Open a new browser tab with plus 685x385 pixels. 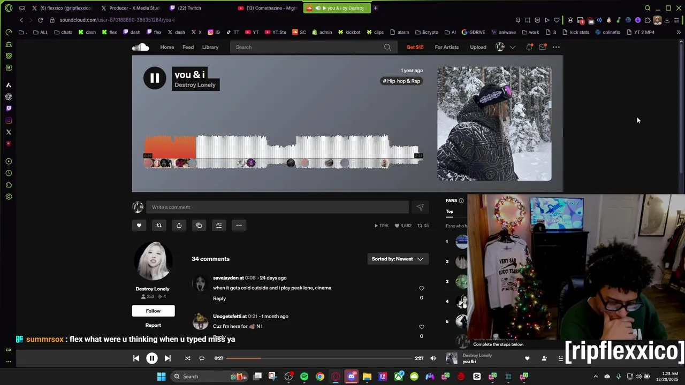pos(375,8)
